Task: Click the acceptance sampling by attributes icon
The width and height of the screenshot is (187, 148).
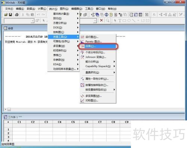Action: click(82, 85)
